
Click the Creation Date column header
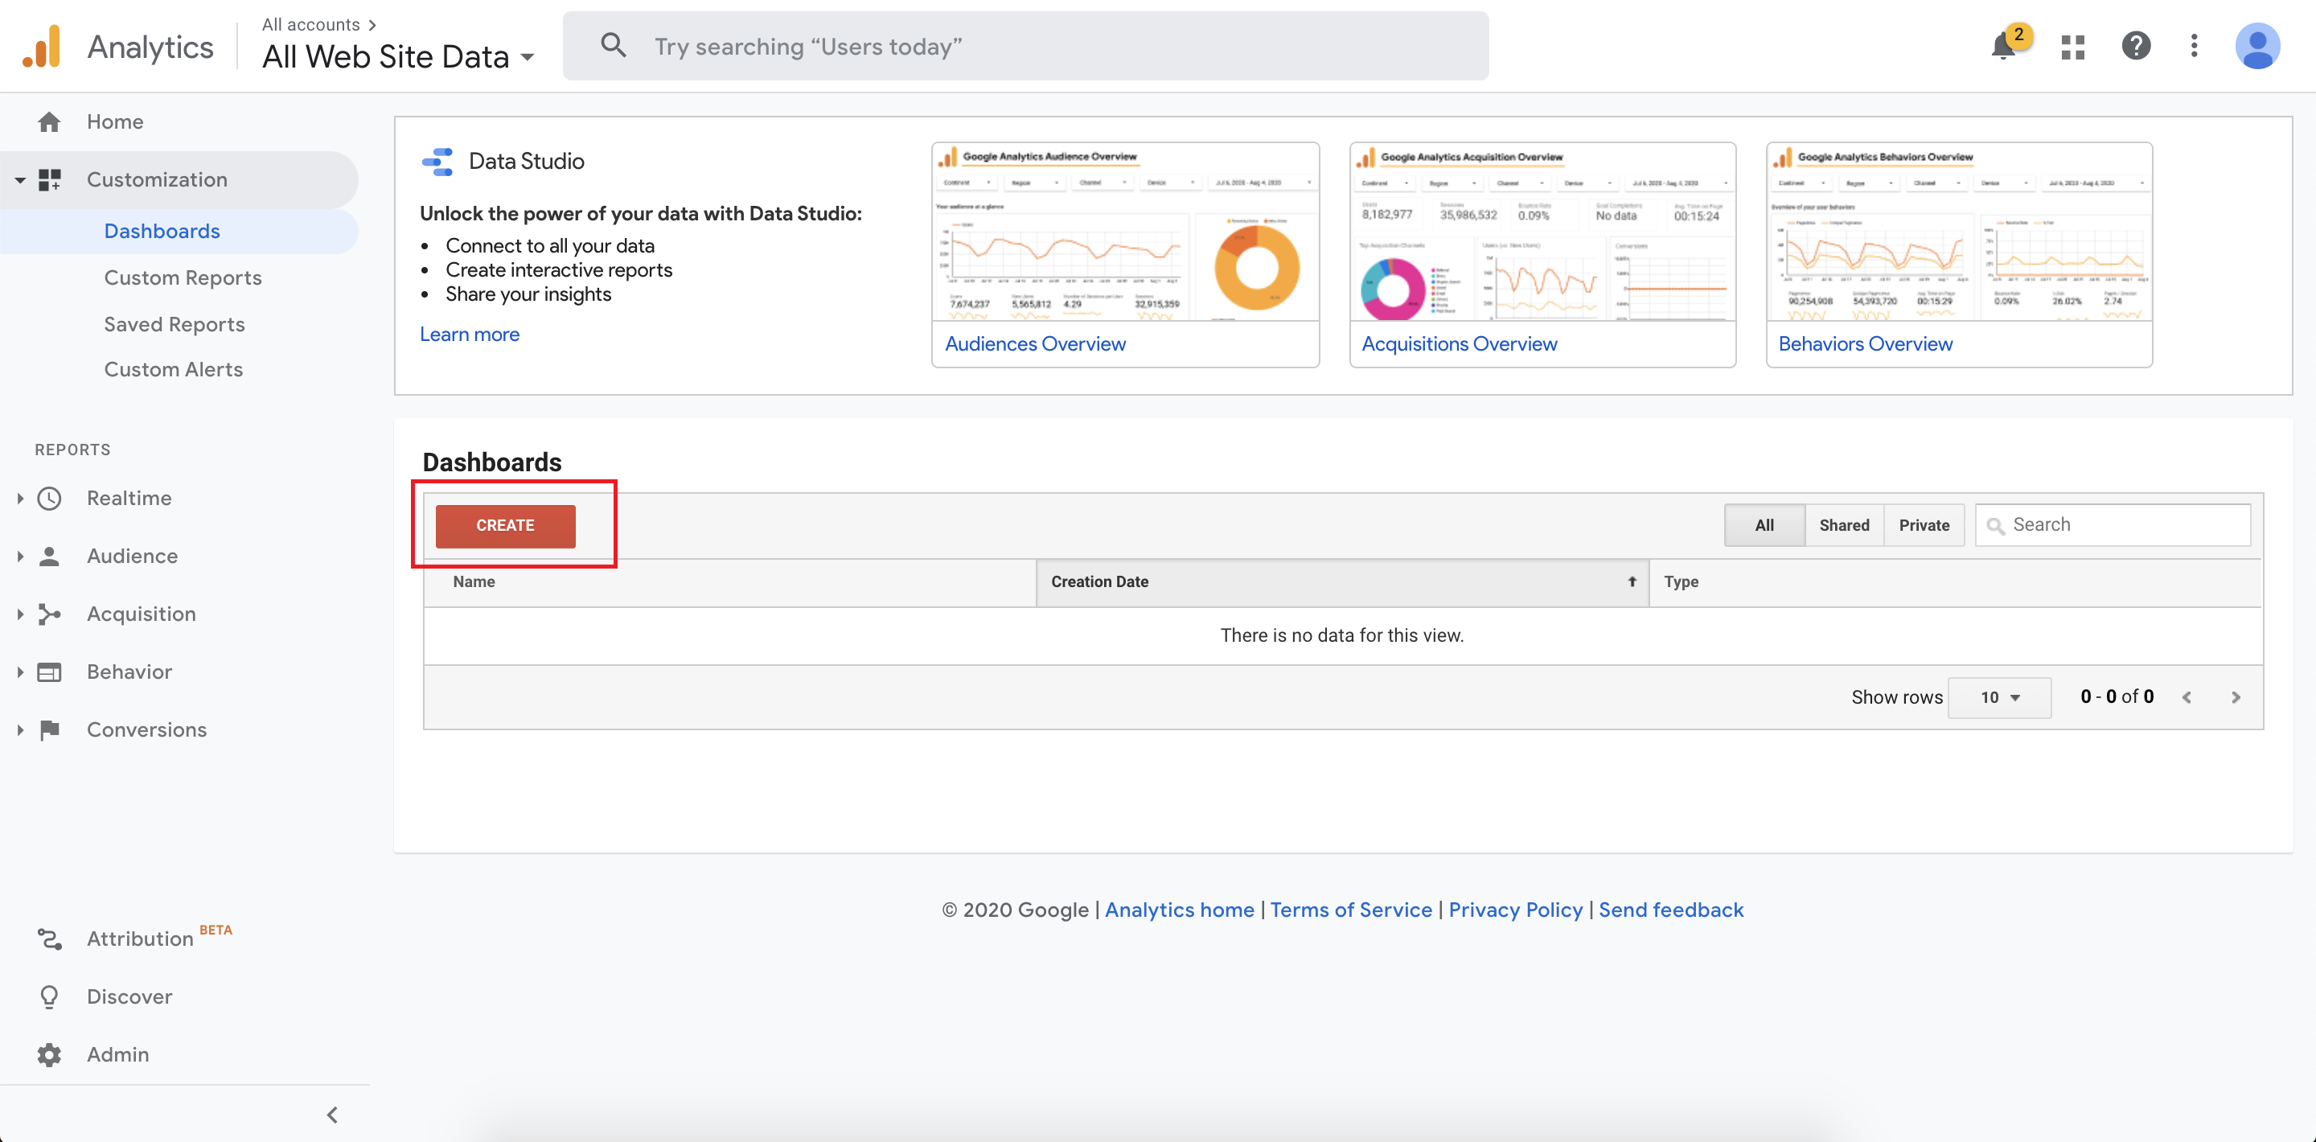point(1342,581)
